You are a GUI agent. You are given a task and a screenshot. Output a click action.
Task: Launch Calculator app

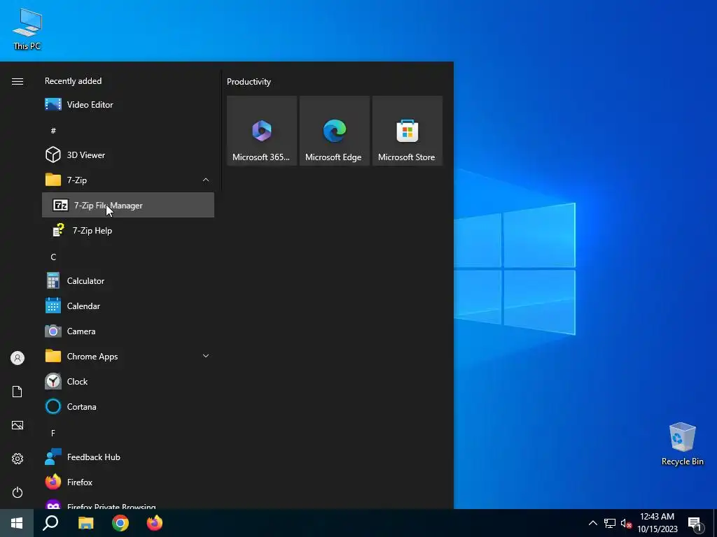(128, 281)
